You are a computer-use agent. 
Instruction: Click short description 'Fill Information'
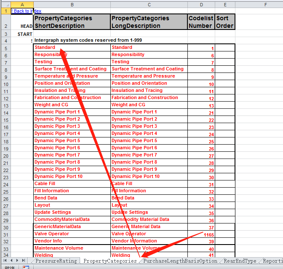tap(72, 191)
